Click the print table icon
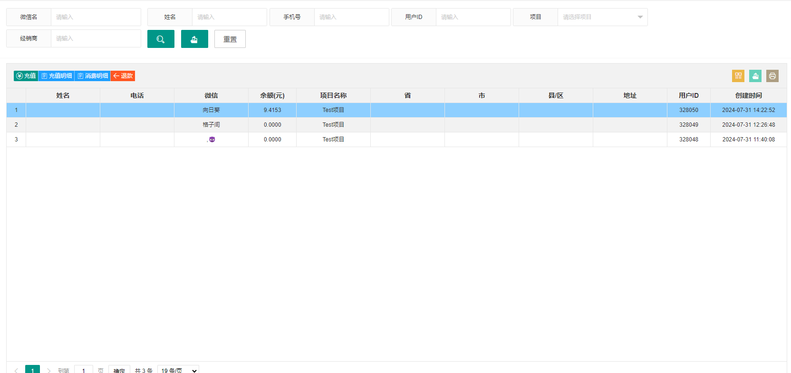 point(772,76)
